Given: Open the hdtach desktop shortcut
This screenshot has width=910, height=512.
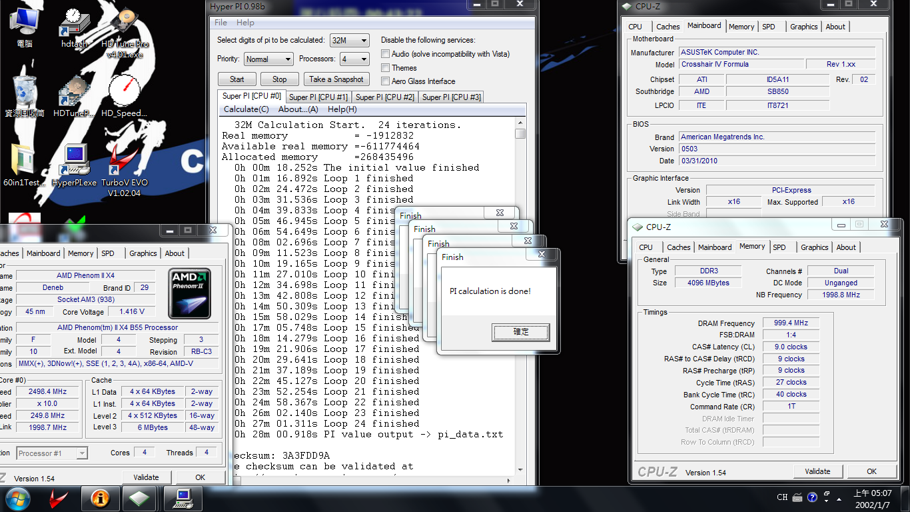Looking at the screenshot, I should [x=74, y=29].
